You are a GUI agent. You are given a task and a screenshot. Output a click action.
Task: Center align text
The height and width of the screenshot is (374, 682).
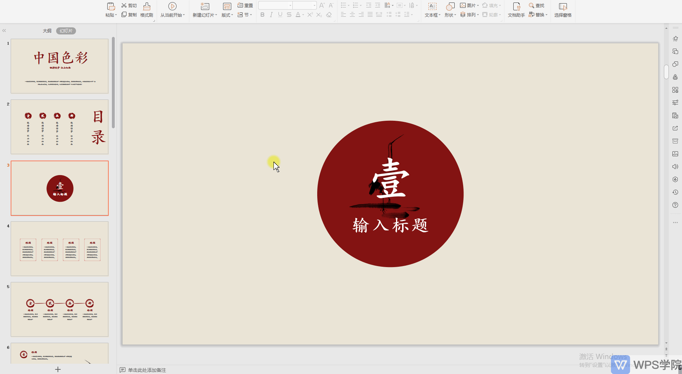coord(352,15)
